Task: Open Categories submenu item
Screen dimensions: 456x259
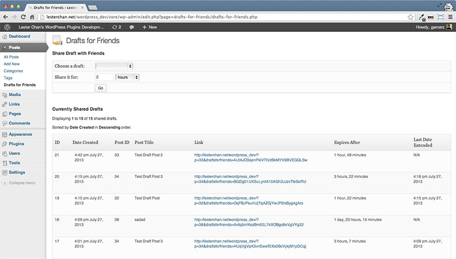Action: click(x=13, y=71)
